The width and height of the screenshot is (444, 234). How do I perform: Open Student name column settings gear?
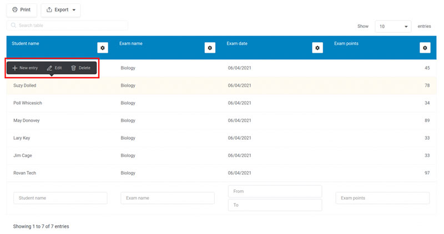103,48
